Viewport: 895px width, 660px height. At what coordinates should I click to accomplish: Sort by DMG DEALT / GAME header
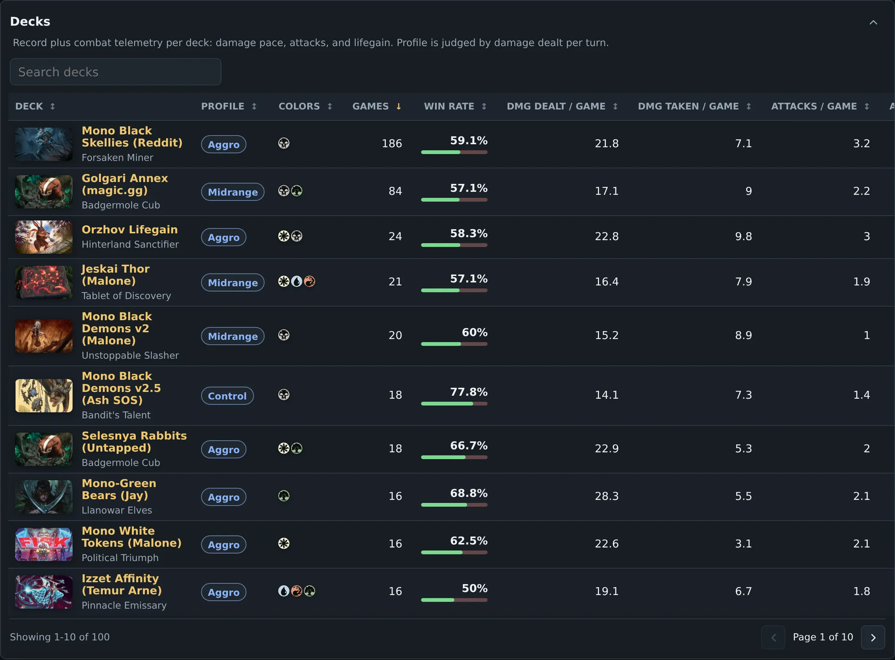562,106
